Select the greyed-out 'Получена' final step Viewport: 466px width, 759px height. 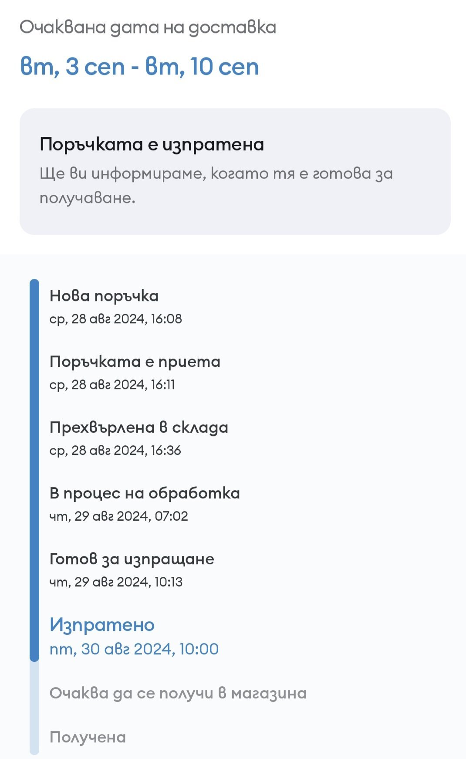pos(88,737)
